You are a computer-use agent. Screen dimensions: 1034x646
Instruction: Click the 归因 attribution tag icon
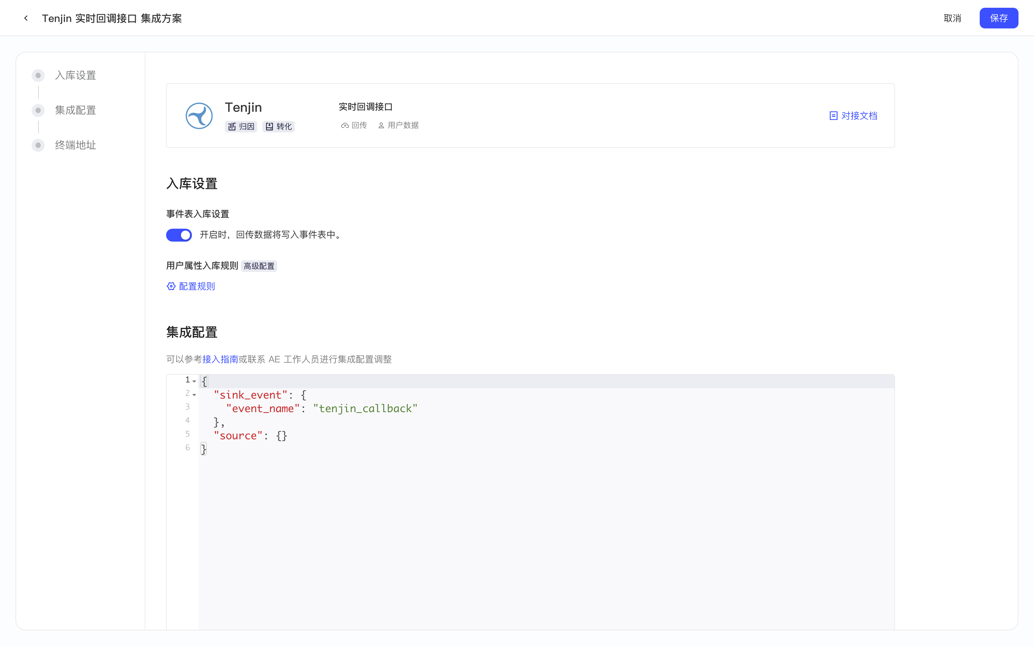pos(232,127)
